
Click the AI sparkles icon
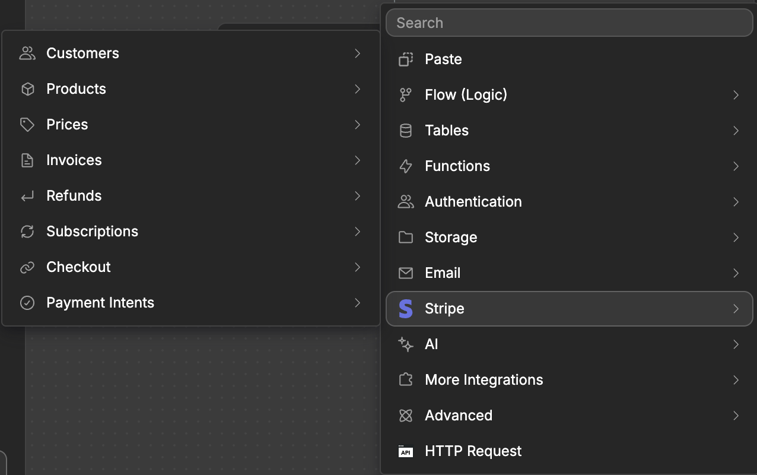[406, 344]
